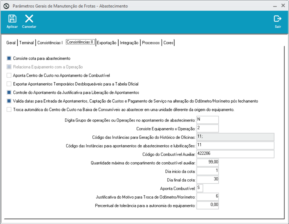Click the window title text
The width and height of the screenshot is (289, 224).
[x=70, y=6]
